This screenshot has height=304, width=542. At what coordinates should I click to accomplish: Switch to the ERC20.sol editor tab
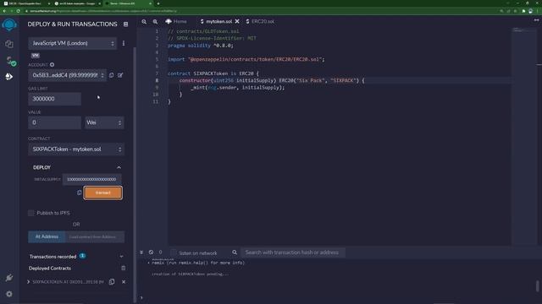pos(260,21)
